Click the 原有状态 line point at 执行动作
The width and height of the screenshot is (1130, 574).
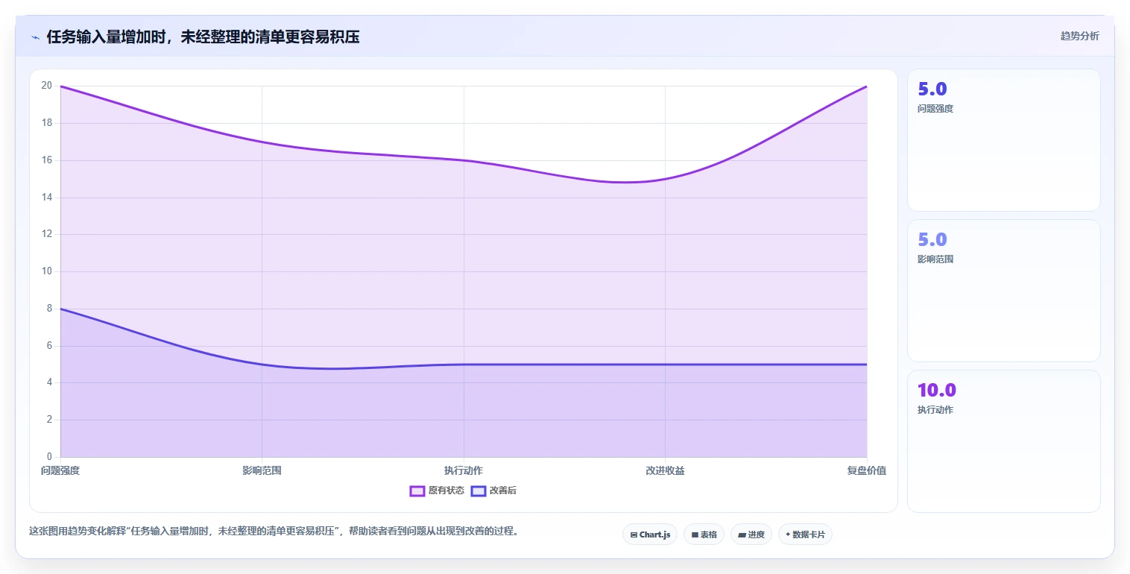click(x=464, y=160)
